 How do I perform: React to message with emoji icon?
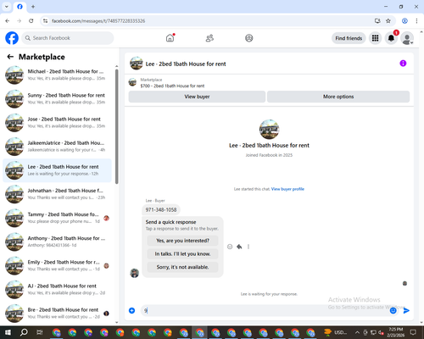coord(230,247)
